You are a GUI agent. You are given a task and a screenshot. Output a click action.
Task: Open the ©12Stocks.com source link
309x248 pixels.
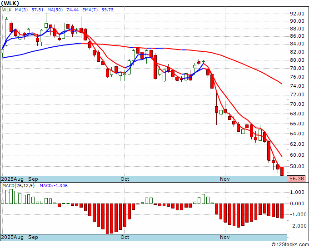coord(290,245)
